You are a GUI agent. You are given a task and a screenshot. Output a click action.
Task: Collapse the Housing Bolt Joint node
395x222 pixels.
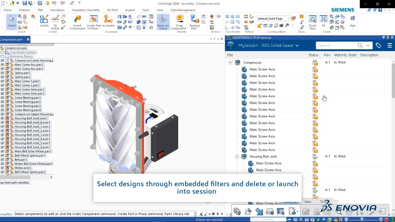point(237,157)
